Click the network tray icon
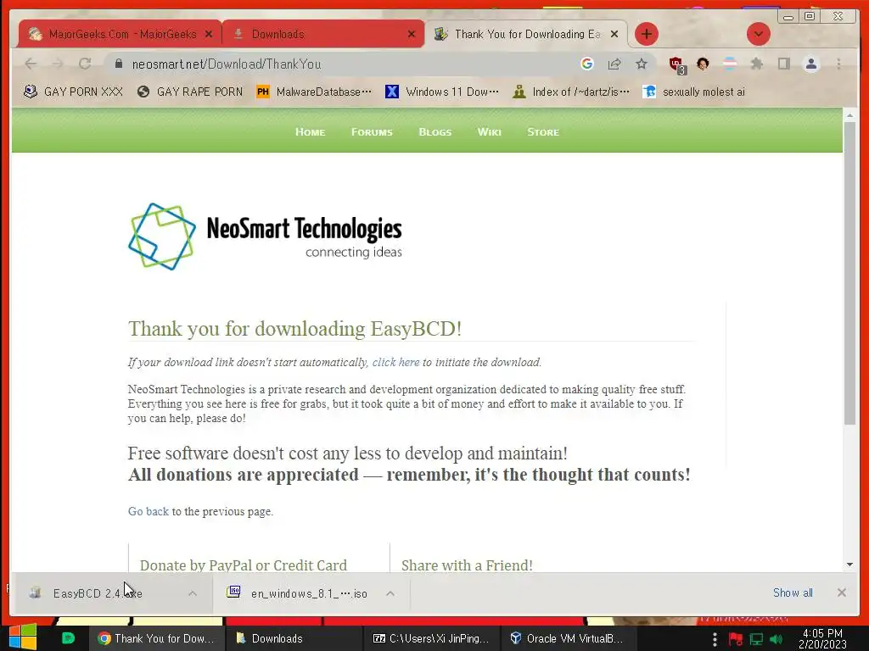The image size is (869, 651). click(x=756, y=639)
